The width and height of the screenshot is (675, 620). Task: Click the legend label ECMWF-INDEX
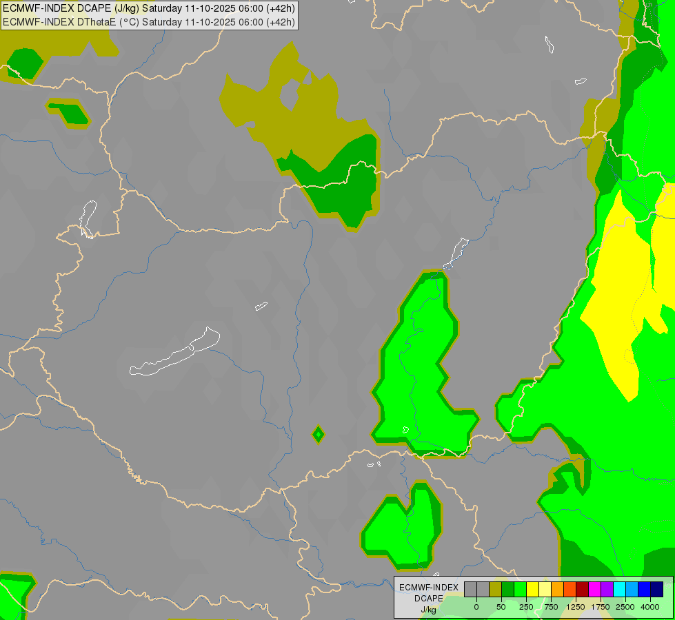[x=429, y=588]
